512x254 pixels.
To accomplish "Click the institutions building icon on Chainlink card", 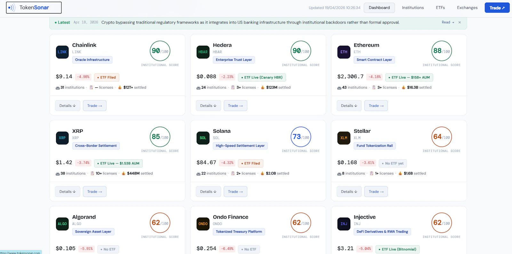I will [x=58, y=88].
